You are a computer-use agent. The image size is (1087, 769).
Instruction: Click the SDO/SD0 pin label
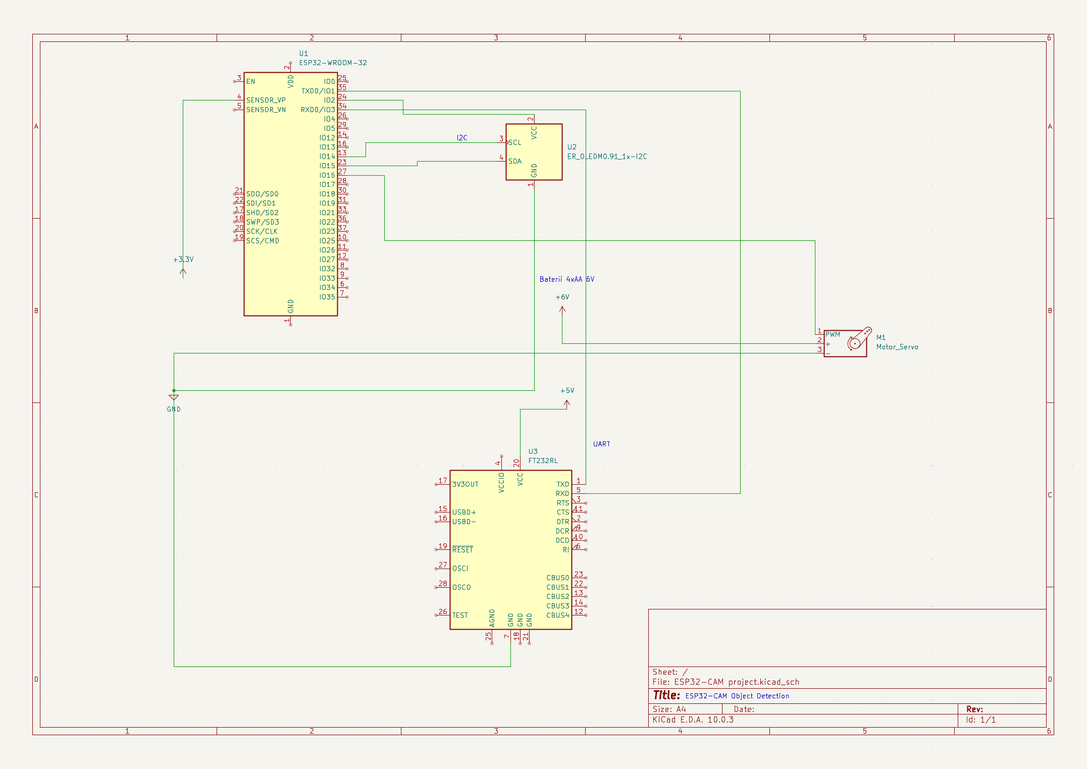coord(263,194)
